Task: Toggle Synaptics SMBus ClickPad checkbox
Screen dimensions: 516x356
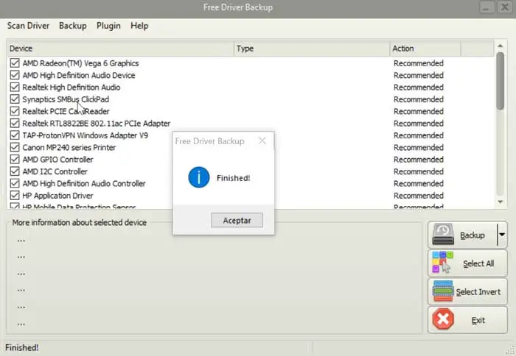Action: point(15,99)
